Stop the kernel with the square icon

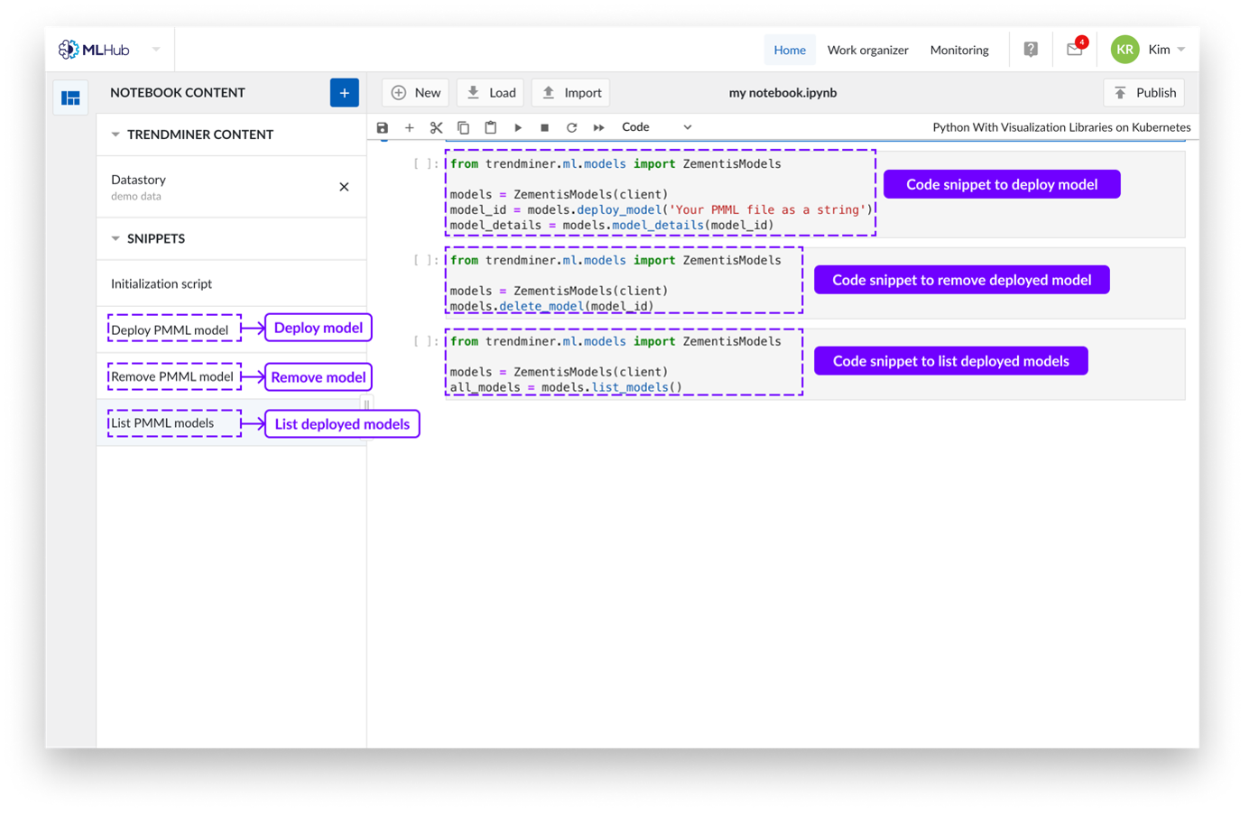[545, 127]
